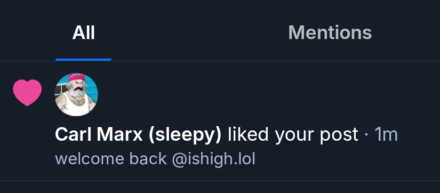Image resolution: width=440 pixels, height=193 pixels.
Task: Switch to the Mentions tab
Action: (330, 32)
